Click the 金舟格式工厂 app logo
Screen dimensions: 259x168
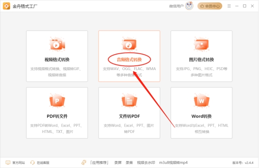[7, 6]
